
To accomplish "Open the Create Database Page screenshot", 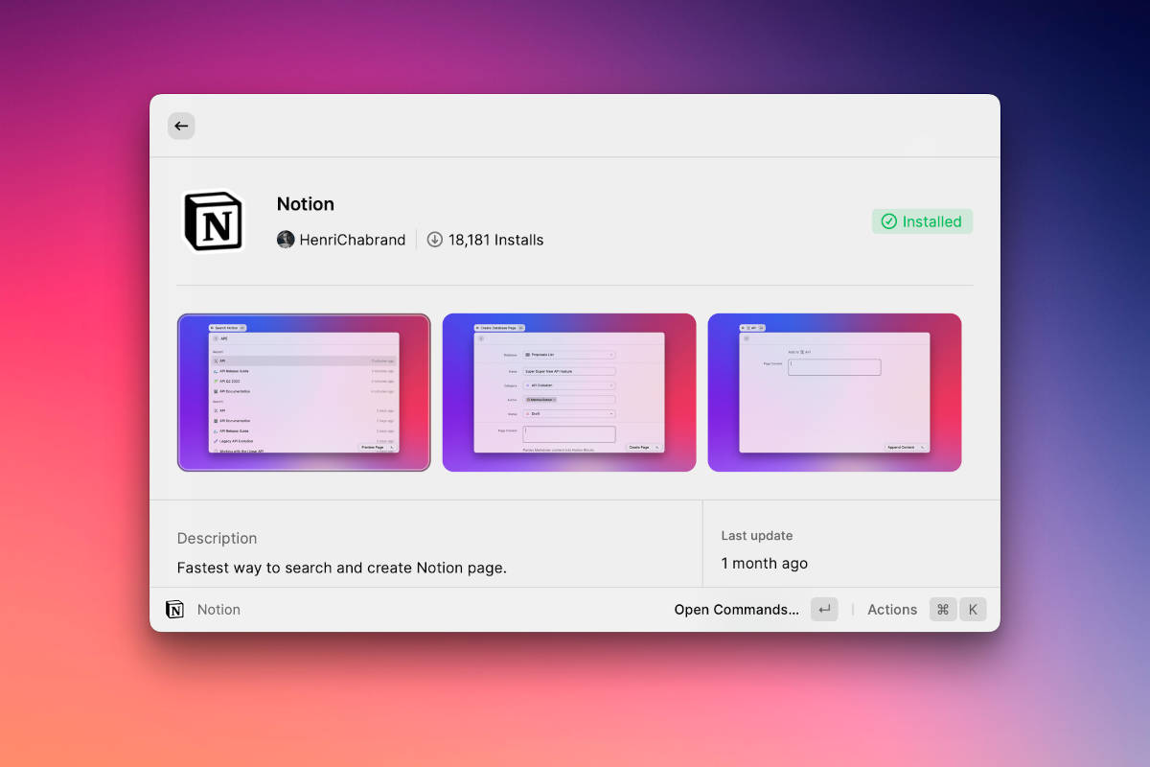I will tap(569, 392).
